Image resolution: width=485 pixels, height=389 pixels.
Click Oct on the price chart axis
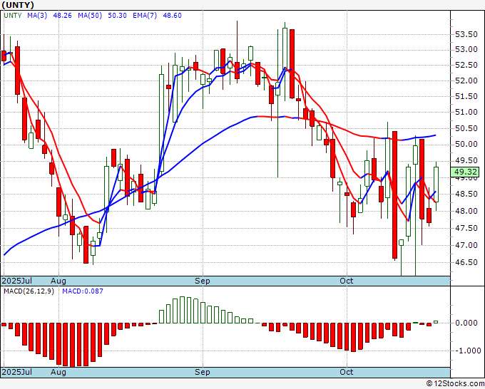(x=346, y=281)
